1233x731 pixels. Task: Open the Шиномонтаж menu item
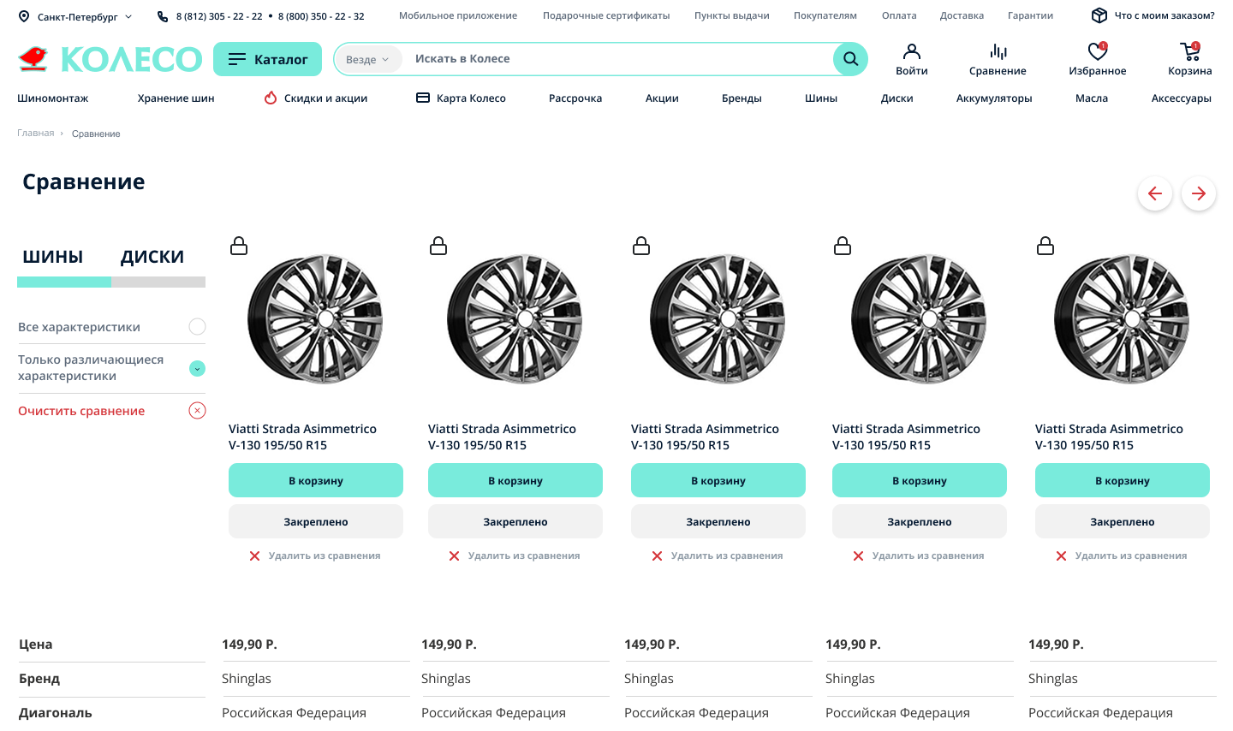click(x=53, y=98)
